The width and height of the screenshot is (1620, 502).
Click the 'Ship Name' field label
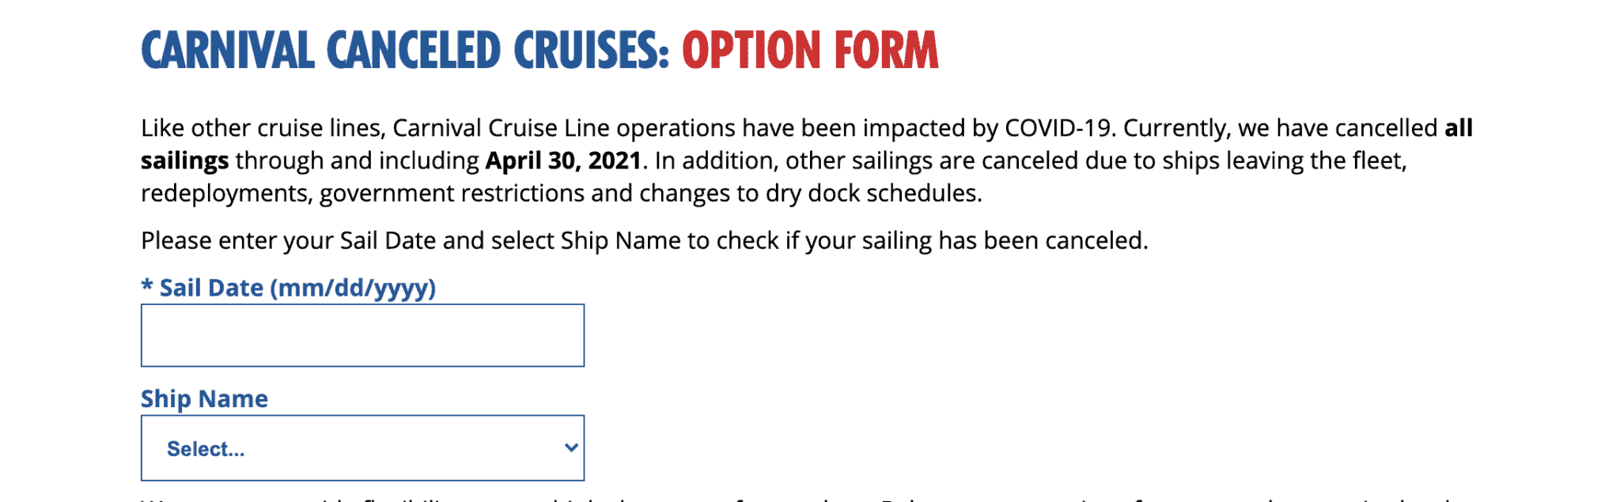tap(204, 398)
